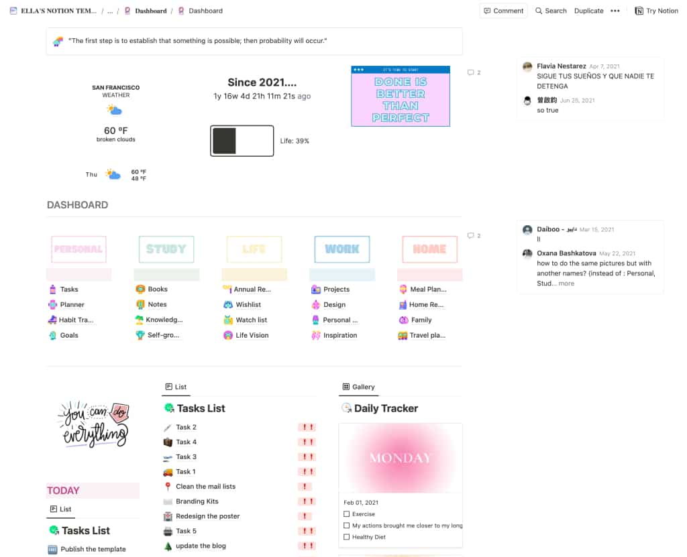
Task: Switch to the Gallery view tab
Action: pos(358,387)
